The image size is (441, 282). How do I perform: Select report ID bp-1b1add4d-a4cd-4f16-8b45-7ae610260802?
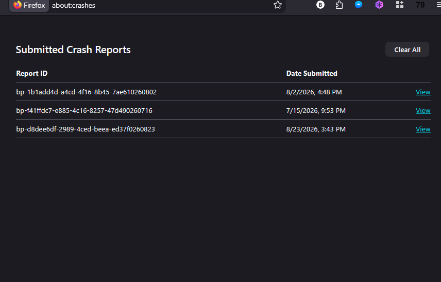[87, 92]
